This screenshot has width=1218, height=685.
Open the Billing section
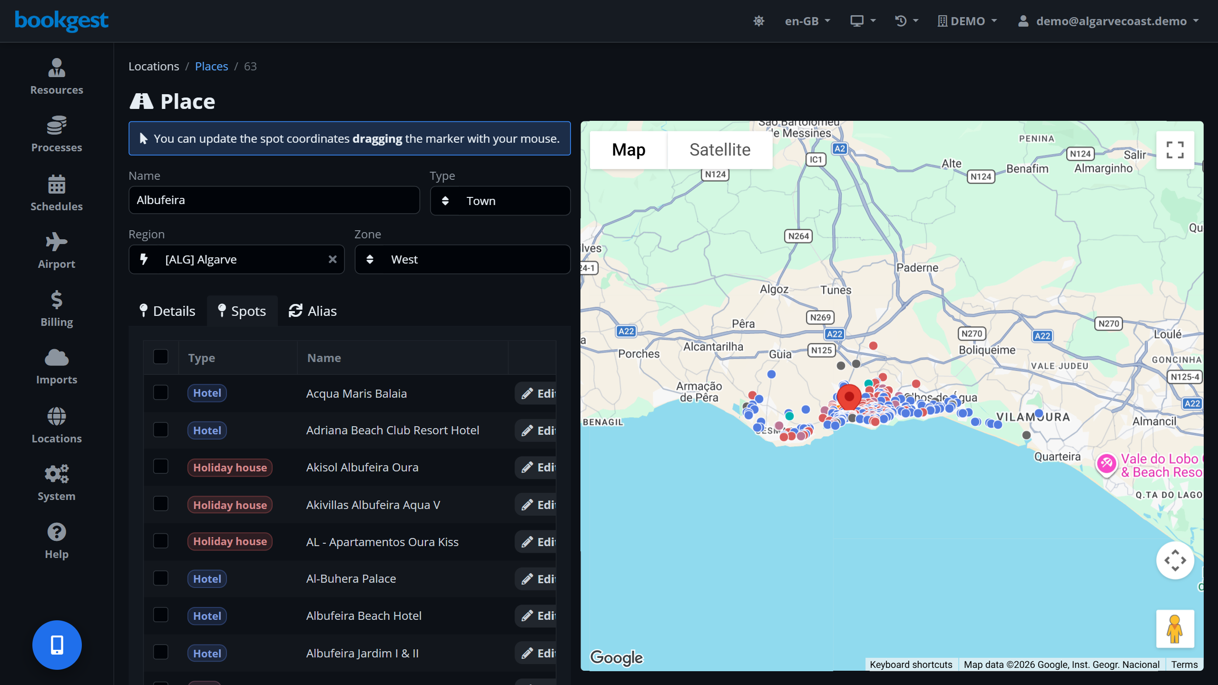pos(57,309)
